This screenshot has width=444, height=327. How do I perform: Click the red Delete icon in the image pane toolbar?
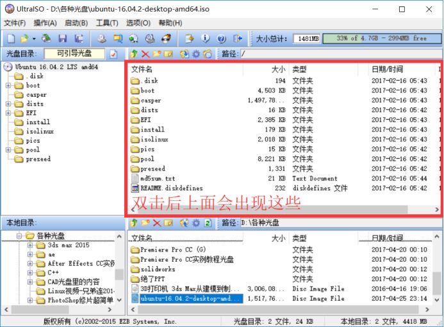145,54
